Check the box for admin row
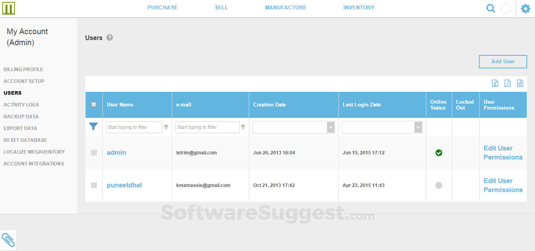This screenshot has height=251, width=535. pyautogui.click(x=94, y=152)
